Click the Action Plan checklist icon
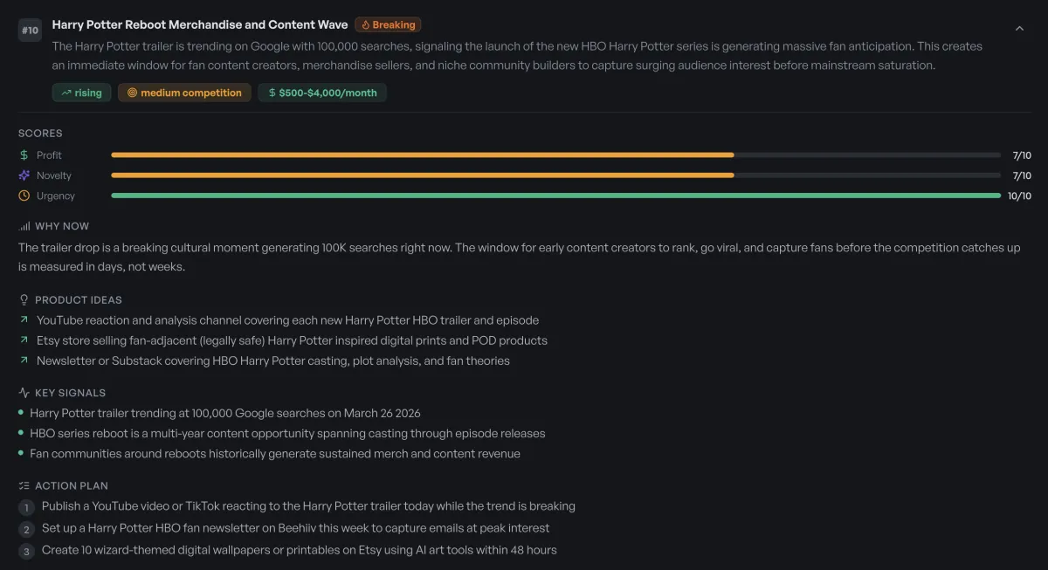Viewport: 1048px width, 570px height. 24,486
